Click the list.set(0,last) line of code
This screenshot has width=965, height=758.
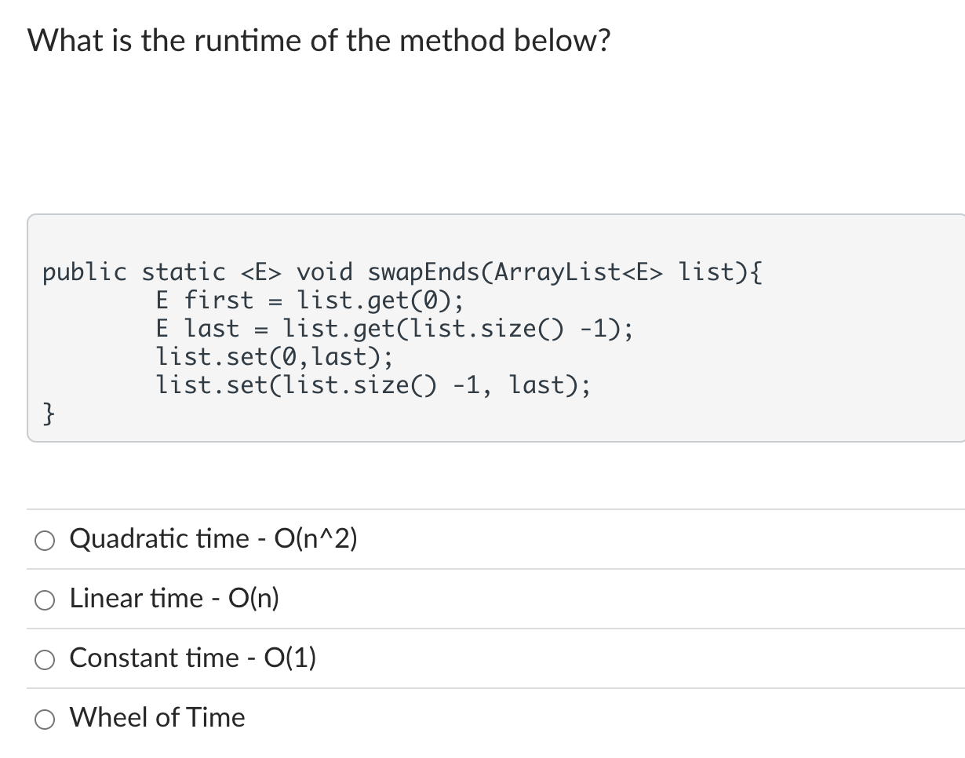click(x=274, y=357)
